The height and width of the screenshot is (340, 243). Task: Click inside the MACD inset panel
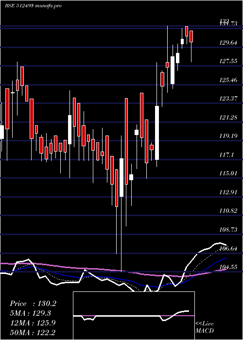[x=134, y=316]
